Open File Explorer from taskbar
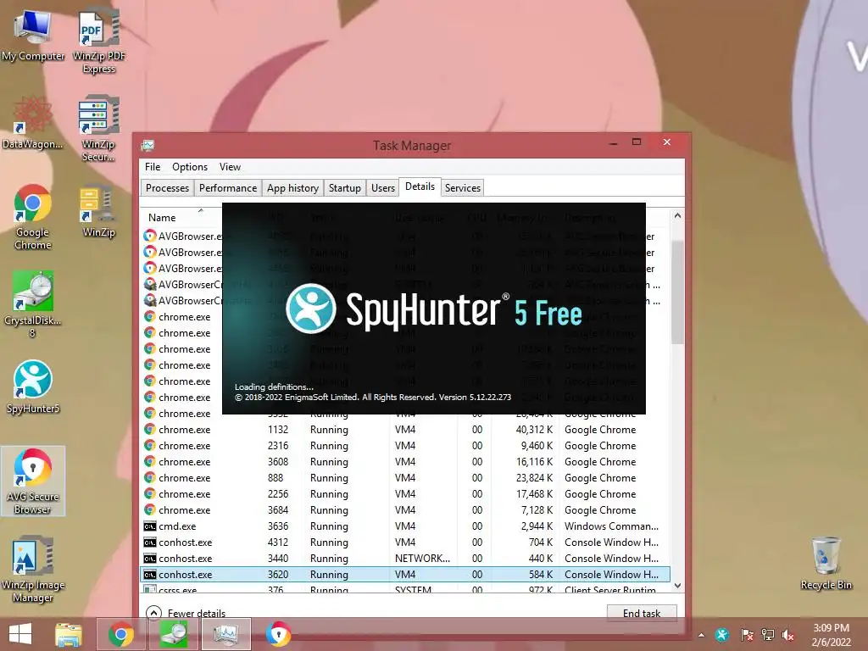The height and width of the screenshot is (651, 868). [68, 634]
